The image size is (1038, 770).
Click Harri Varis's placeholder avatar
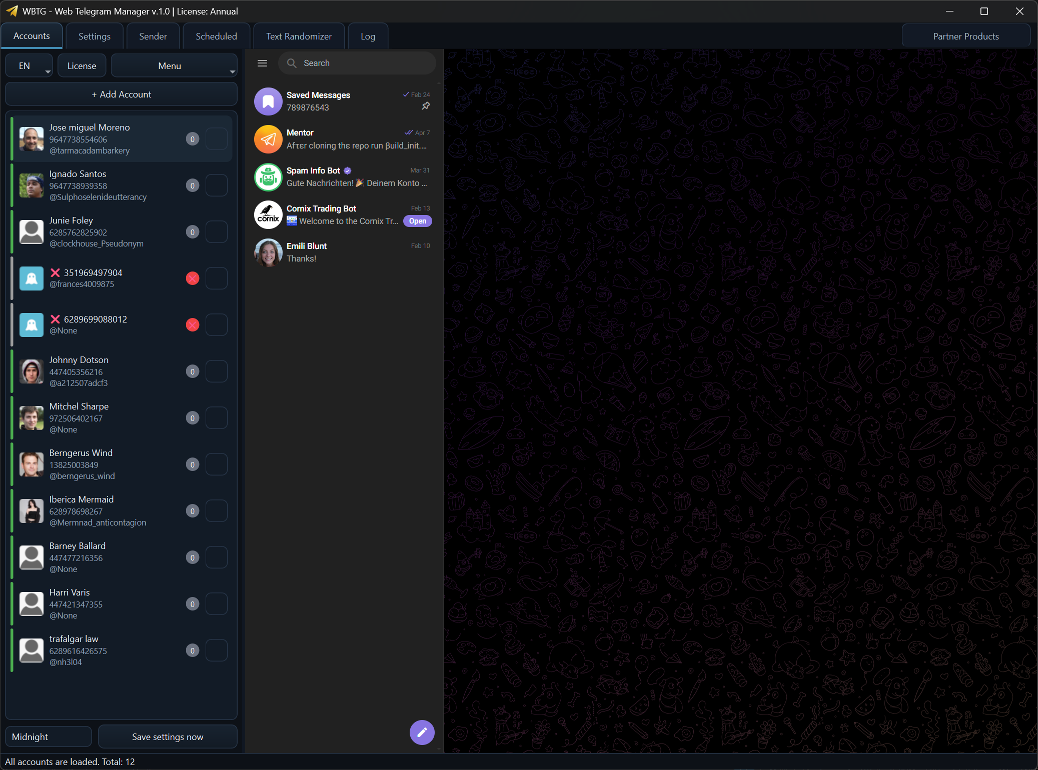click(32, 604)
